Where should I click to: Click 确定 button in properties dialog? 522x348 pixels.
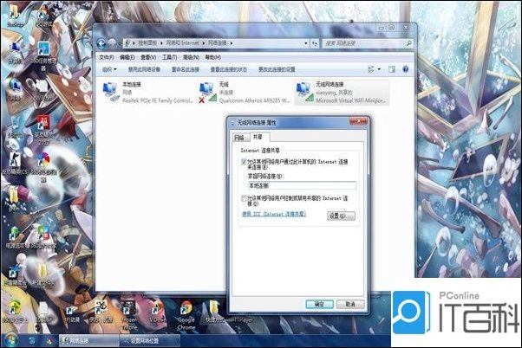319,304
